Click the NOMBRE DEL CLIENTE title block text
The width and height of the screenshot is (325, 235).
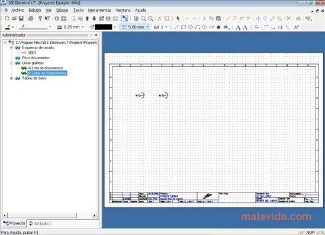(266, 201)
